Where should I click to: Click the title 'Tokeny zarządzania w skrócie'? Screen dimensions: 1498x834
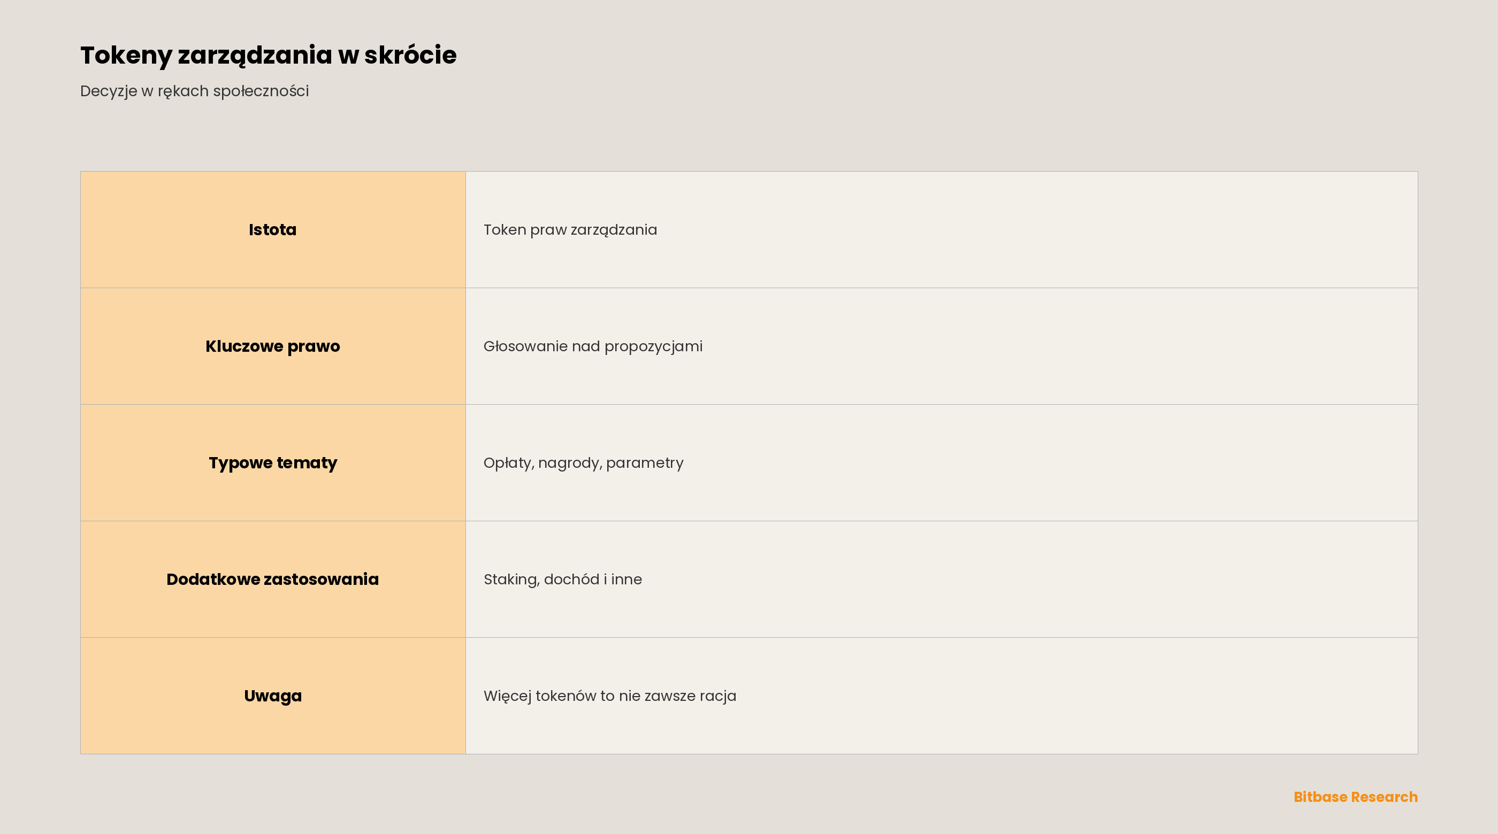tap(268, 56)
